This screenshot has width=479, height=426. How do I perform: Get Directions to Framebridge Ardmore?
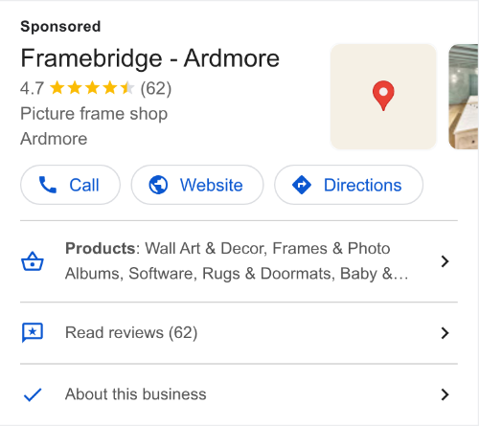349,185
